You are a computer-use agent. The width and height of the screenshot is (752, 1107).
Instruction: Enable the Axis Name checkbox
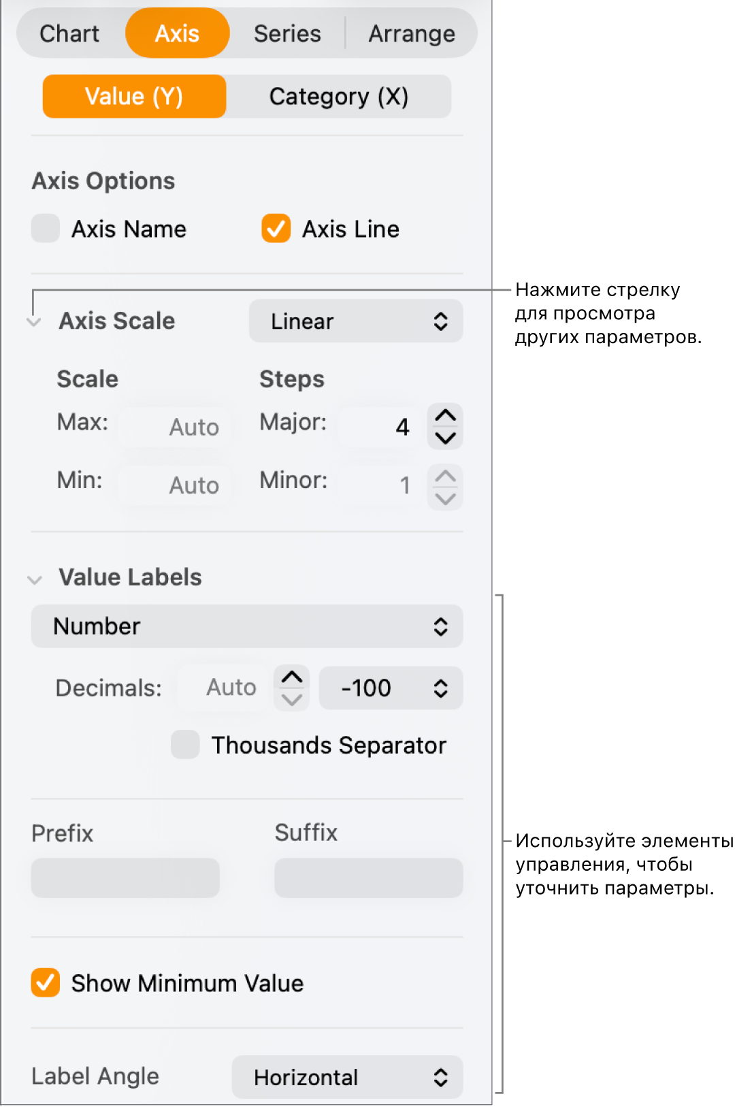click(x=46, y=229)
